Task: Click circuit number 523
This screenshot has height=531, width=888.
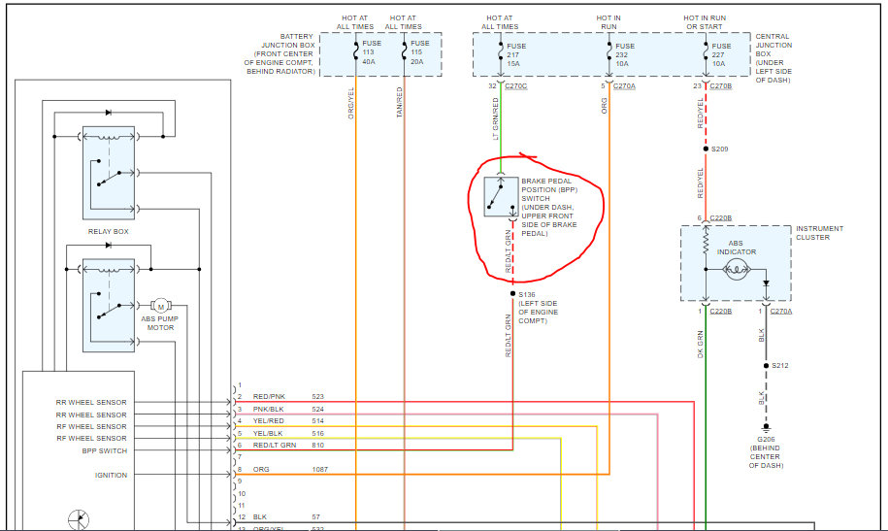Action: tap(317, 397)
